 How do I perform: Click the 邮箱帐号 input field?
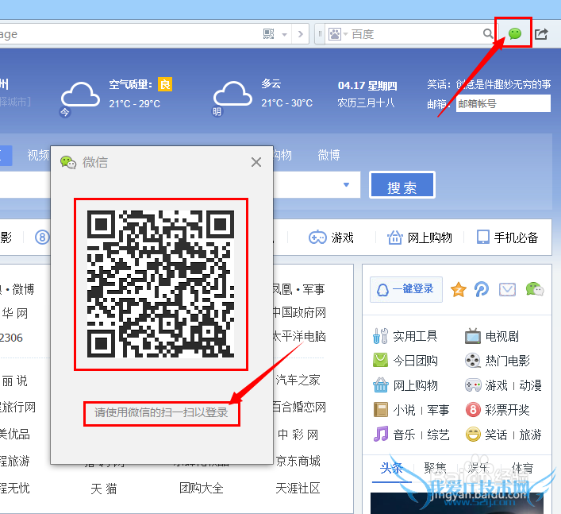coord(503,103)
